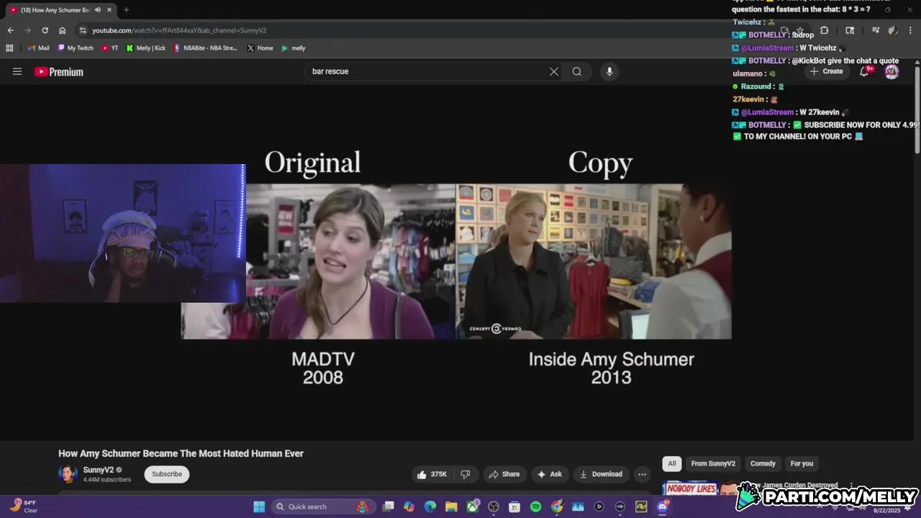This screenshot has width=921, height=518.
Task: Open My Twitch bookmark
Action: click(76, 48)
